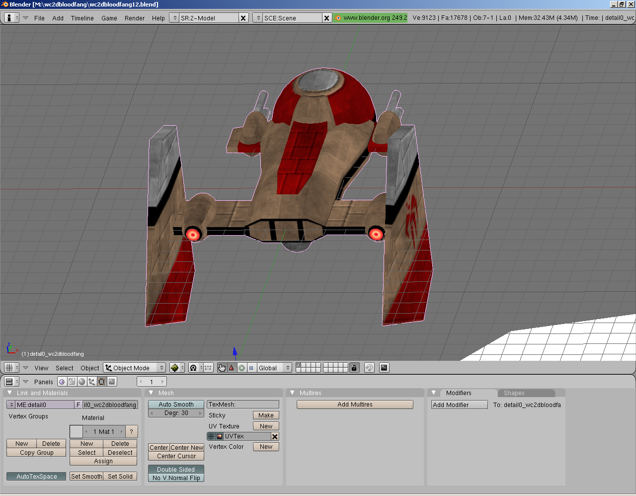The height and width of the screenshot is (496, 636).
Task: Click the layer lock icon
Action: click(x=354, y=368)
